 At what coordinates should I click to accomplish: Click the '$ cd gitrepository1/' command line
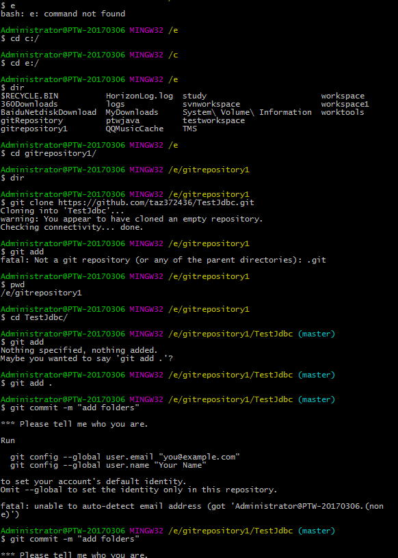(49, 153)
